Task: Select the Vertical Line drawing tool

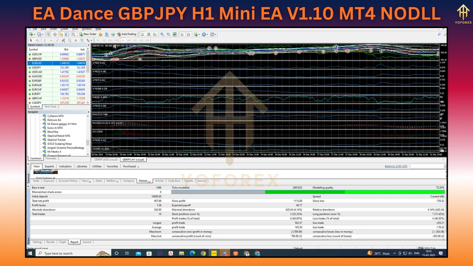Action: click(x=45, y=40)
